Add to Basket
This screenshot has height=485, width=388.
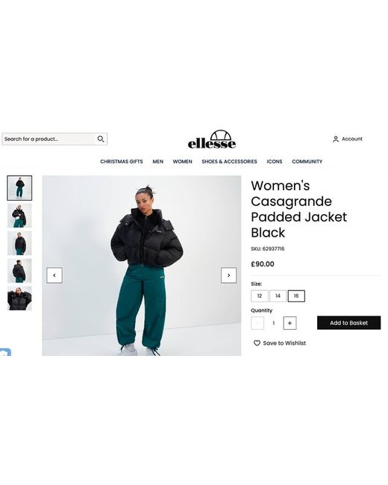(349, 322)
